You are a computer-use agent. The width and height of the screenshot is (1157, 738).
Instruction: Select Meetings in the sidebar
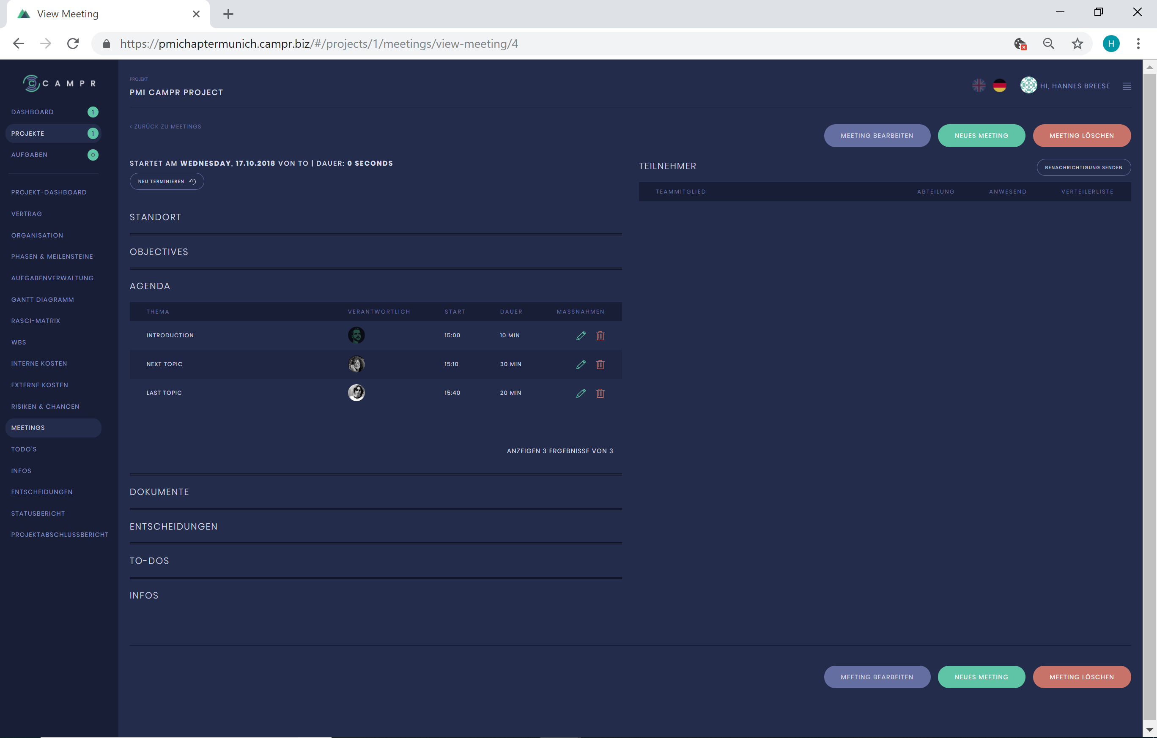53,428
